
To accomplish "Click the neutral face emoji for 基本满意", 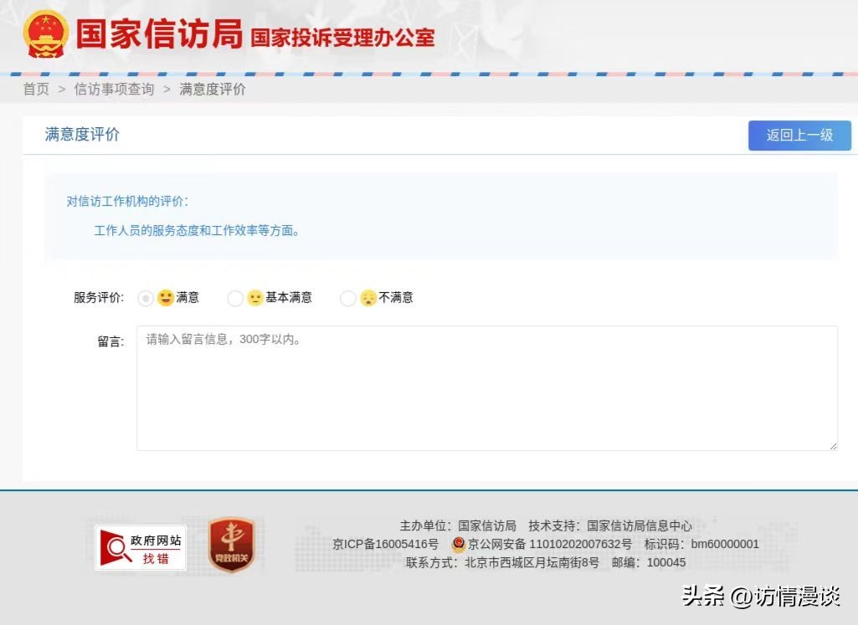I will (255, 298).
